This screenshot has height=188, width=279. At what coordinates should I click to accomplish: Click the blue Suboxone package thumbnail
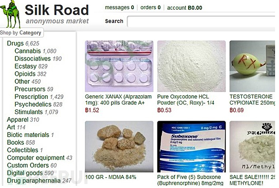coord(191,146)
